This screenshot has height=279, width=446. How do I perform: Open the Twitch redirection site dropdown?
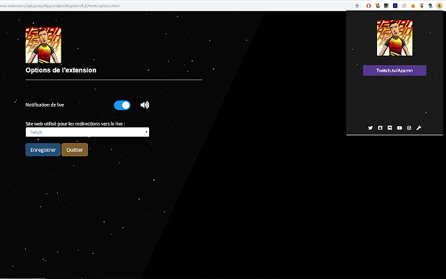coord(87,132)
